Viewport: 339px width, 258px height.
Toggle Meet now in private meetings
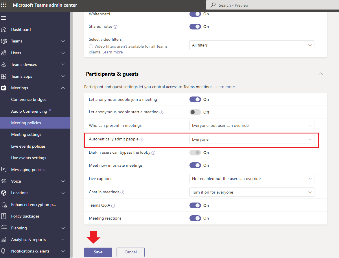pos(195,165)
